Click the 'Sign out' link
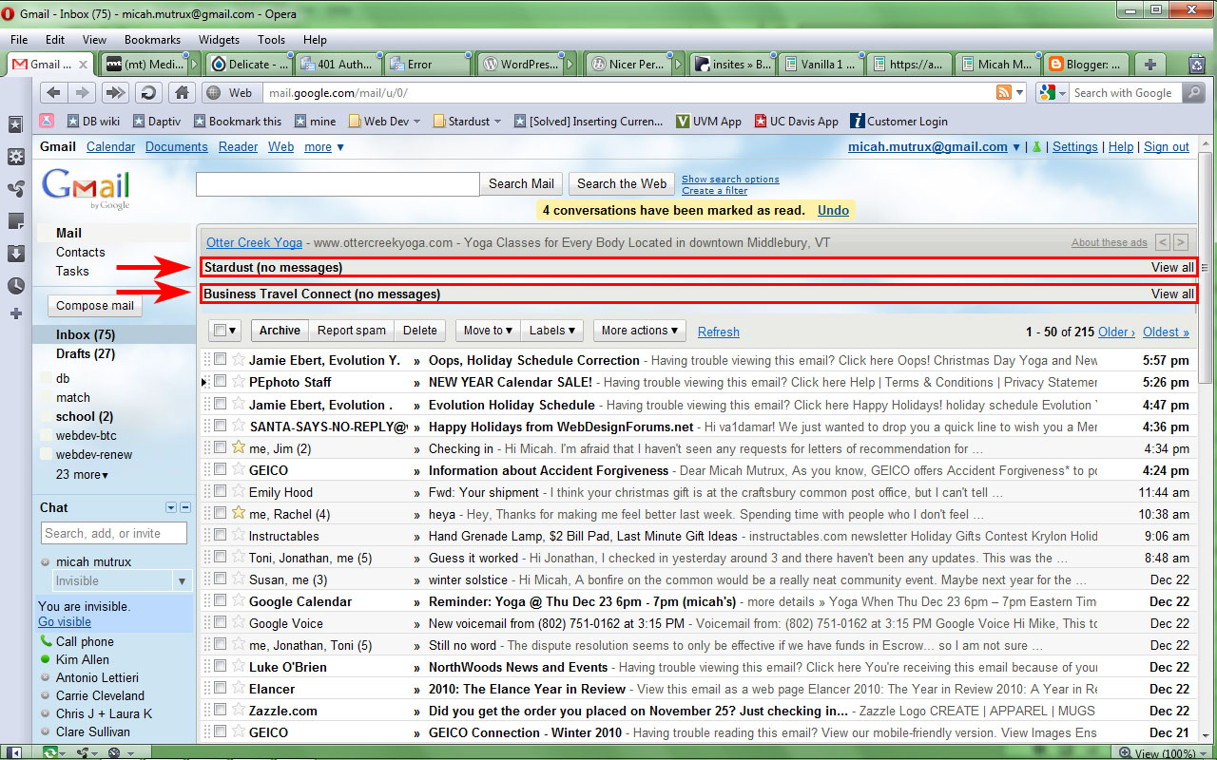This screenshot has width=1217, height=760. (x=1167, y=147)
